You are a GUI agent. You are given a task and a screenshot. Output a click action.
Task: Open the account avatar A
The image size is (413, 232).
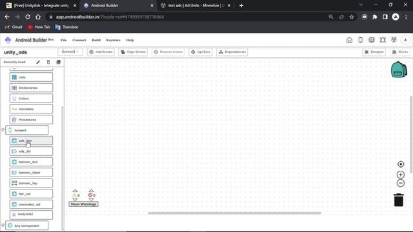405,40
